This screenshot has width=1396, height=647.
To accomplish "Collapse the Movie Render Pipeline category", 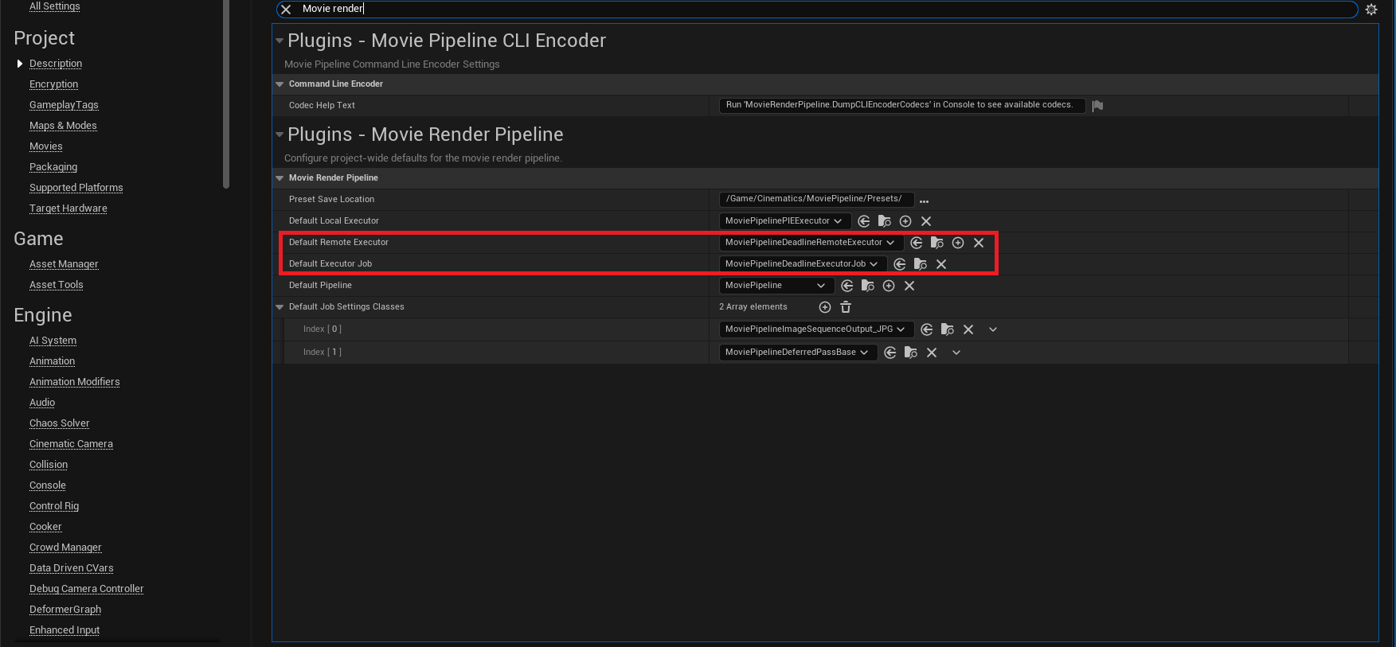I will point(280,178).
